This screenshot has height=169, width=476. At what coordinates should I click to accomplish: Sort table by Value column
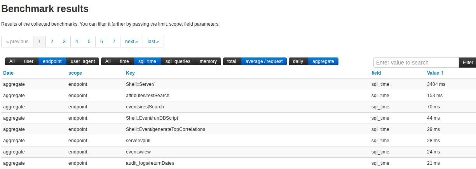(x=435, y=73)
